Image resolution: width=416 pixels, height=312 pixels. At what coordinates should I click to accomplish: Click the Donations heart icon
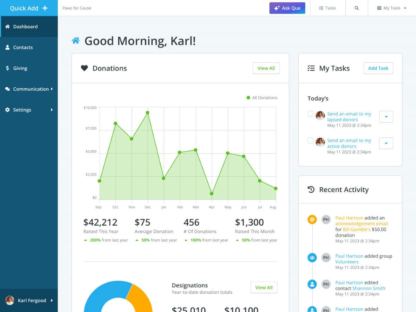click(84, 68)
